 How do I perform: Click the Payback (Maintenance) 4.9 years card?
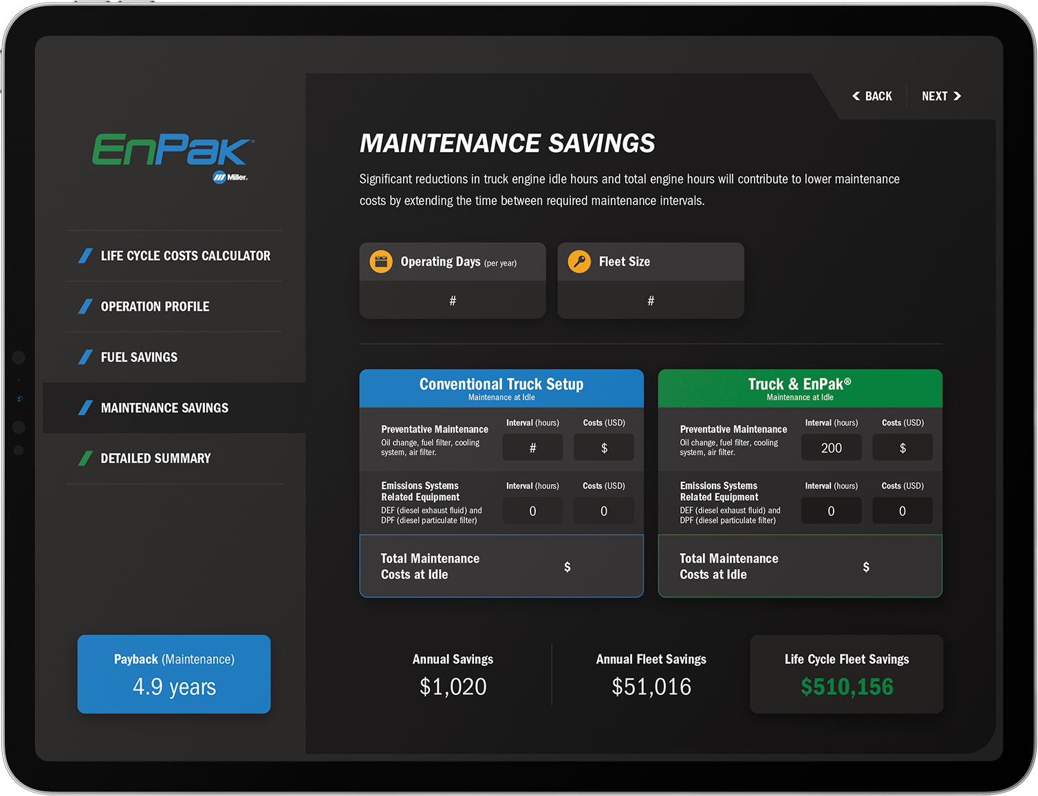[x=174, y=674]
